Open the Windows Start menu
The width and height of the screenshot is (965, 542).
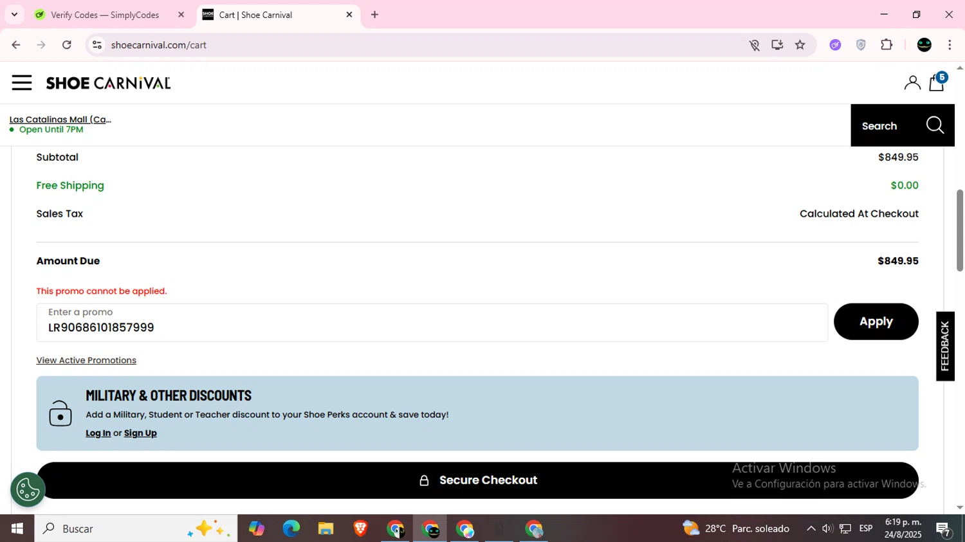tap(17, 528)
